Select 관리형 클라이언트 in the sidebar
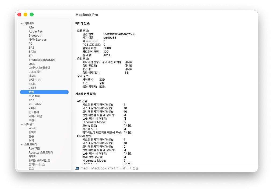The width and height of the screenshot is (273, 192). point(39,161)
